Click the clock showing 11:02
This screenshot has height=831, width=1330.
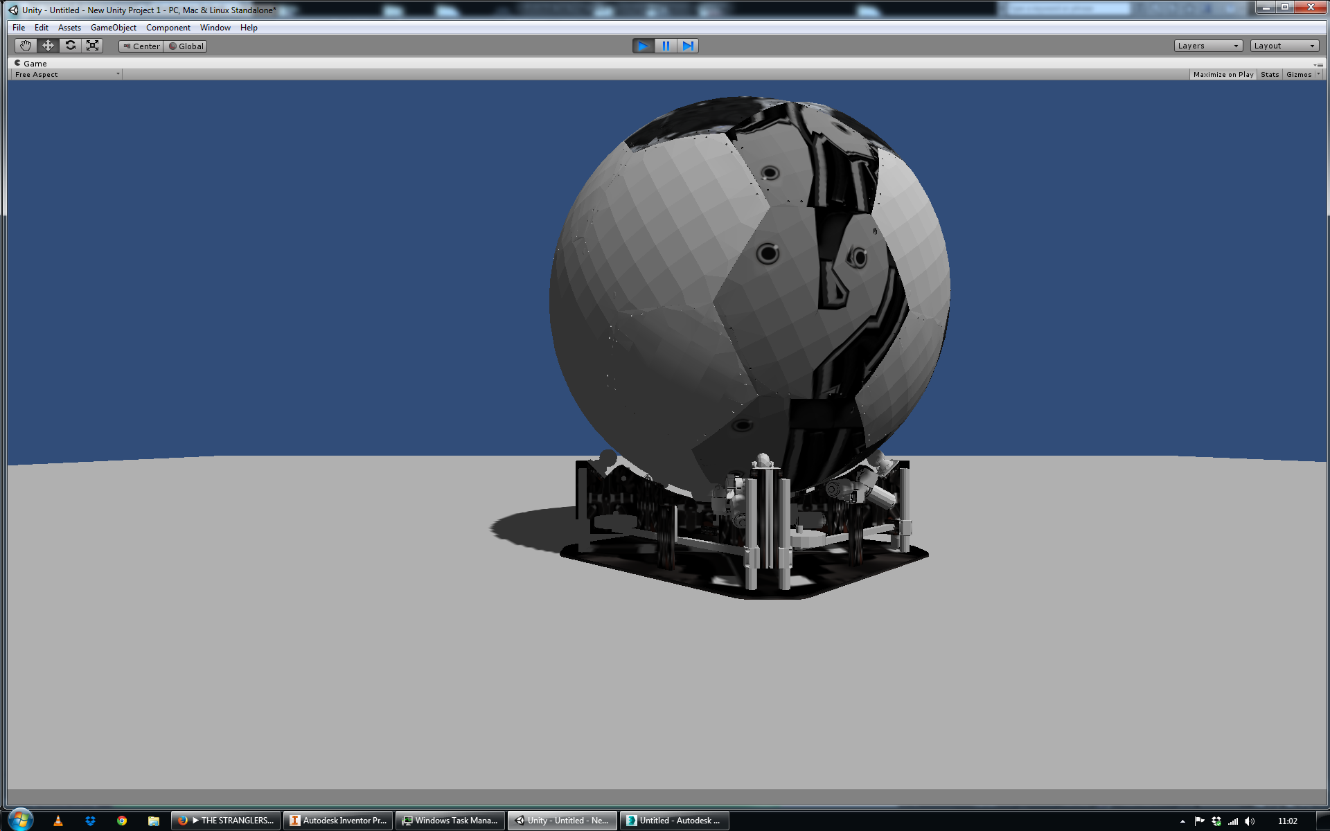click(x=1287, y=821)
